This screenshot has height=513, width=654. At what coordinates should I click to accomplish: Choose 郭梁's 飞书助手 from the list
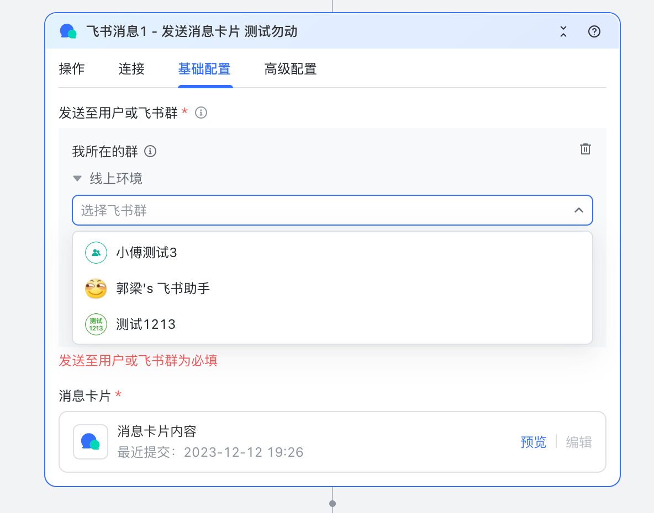pyautogui.click(x=333, y=288)
